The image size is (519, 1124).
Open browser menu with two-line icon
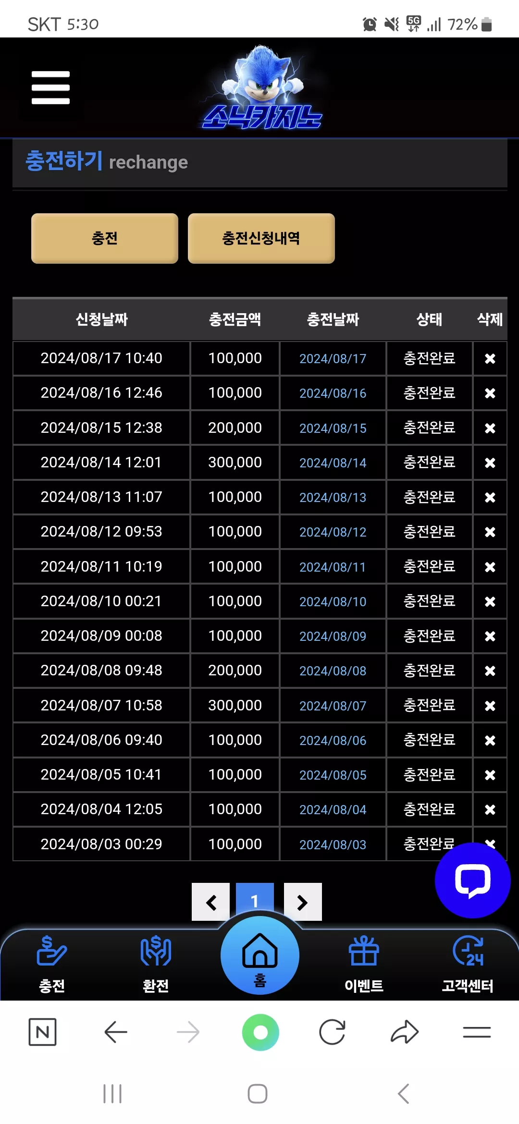coord(477,1032)
